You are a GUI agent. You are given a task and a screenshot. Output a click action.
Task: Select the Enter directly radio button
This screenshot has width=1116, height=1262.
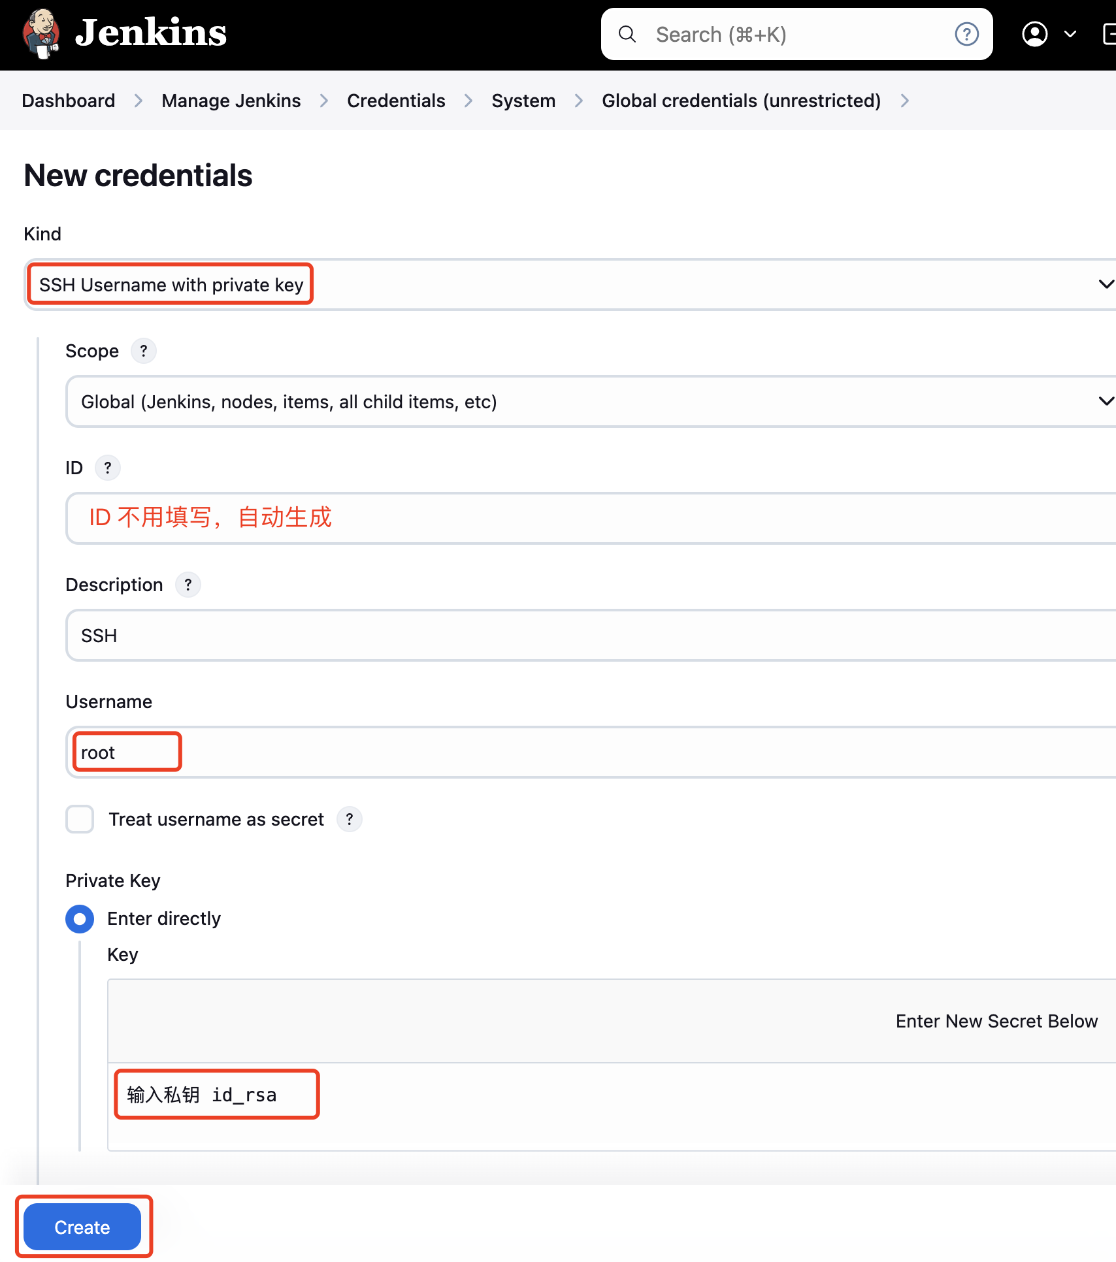pos(80,919)
